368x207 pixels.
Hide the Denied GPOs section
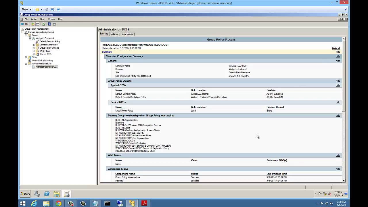click(x=338, y=102)
